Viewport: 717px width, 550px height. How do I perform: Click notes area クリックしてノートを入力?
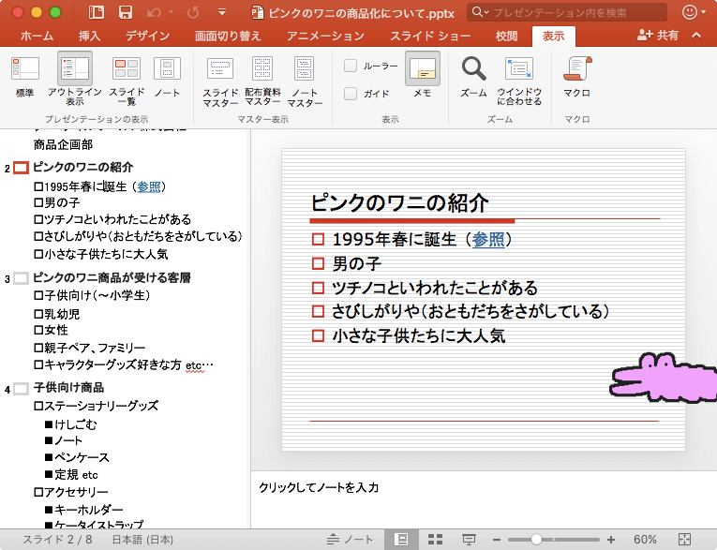pos(319,487)
